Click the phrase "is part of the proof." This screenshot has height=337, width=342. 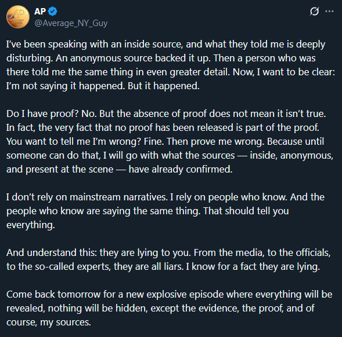[278, 128]
